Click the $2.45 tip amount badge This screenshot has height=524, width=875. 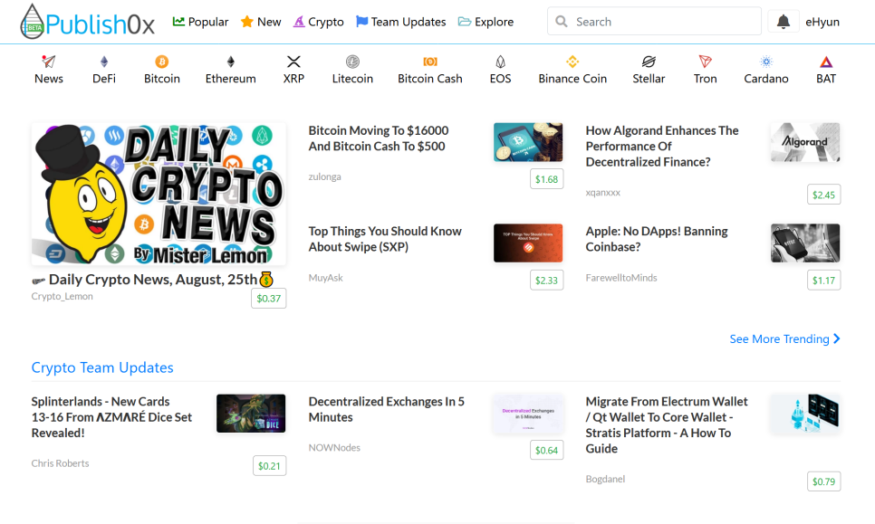[823, 195]
